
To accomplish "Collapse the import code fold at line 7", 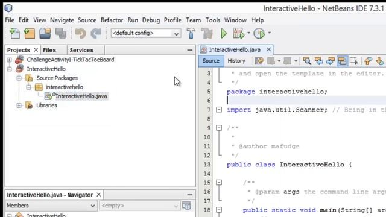I will point(219,110).
